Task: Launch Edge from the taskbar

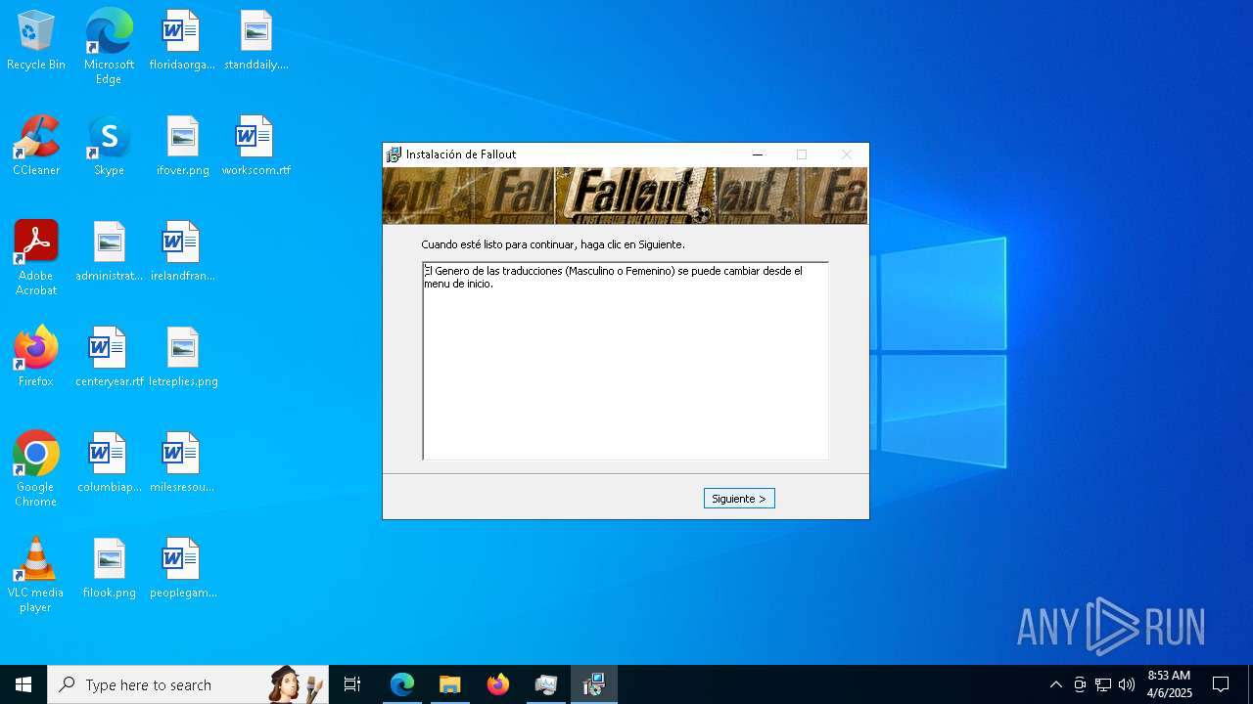Action: point(402,684)
